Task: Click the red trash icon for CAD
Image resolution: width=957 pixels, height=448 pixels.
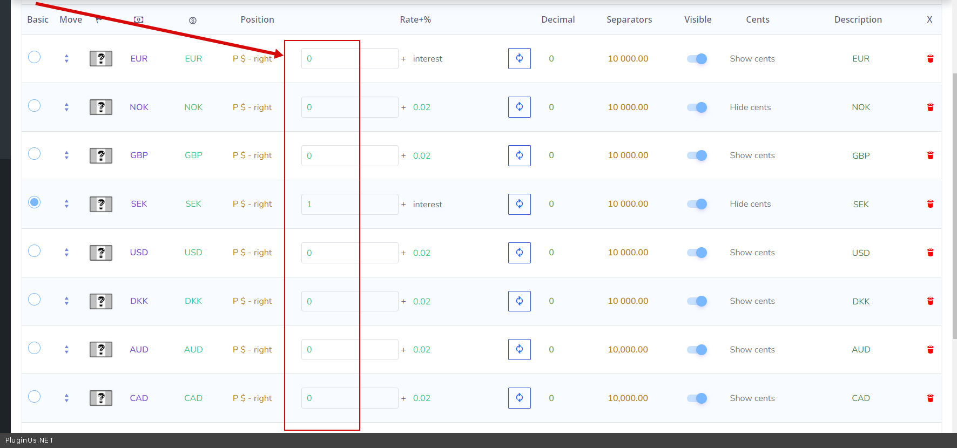Action: click(930, 398)
